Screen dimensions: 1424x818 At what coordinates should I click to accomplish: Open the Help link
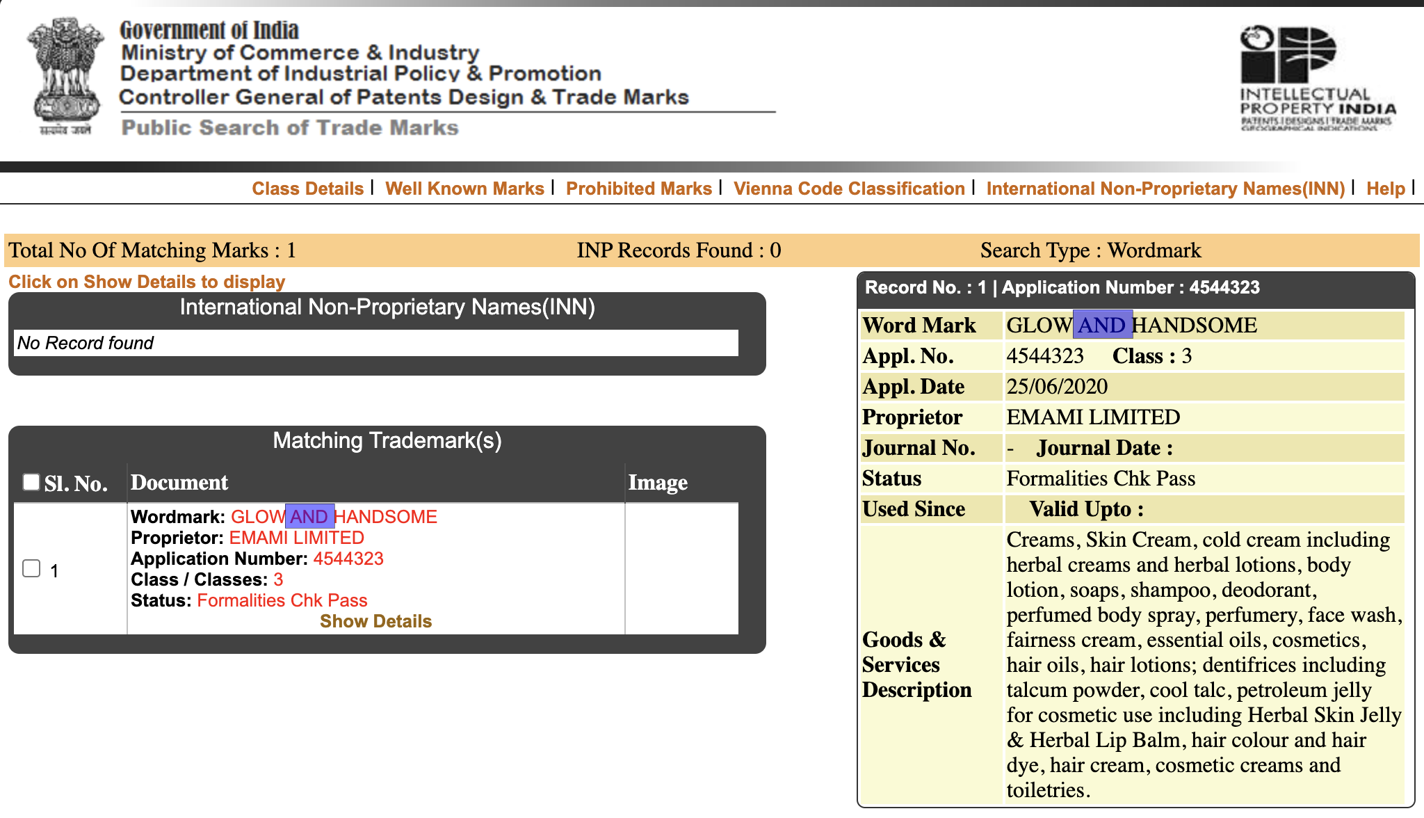coord(1386,189)
